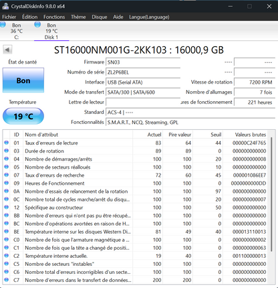Open the Thème menu
This screenshot has width=278, height=288.
[x=78, y=17]
